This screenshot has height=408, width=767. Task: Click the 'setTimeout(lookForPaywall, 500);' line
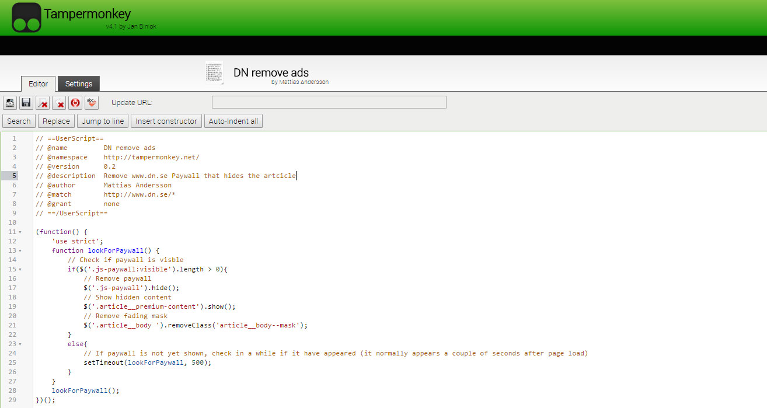click(148, 362)
